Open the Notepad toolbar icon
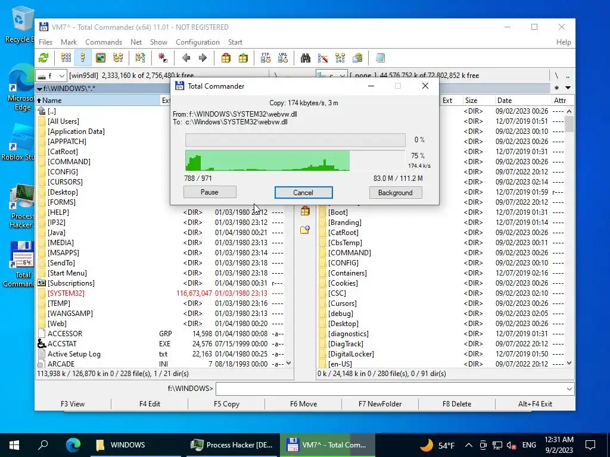 (380, 58)
